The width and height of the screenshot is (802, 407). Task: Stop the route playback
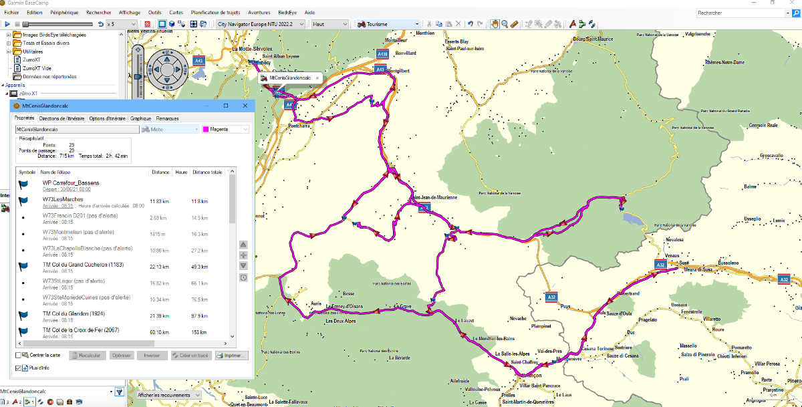(x=17, y=23)
